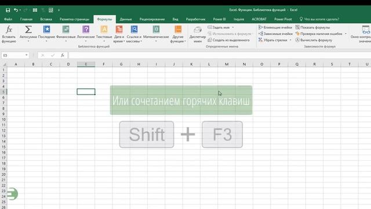Click the fx insert function button in formula bar
Screen dimensions: 371x209
tap(63, 55)
